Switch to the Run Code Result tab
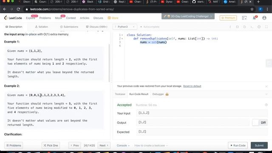272x153 pixels. [x=139, y=94]
